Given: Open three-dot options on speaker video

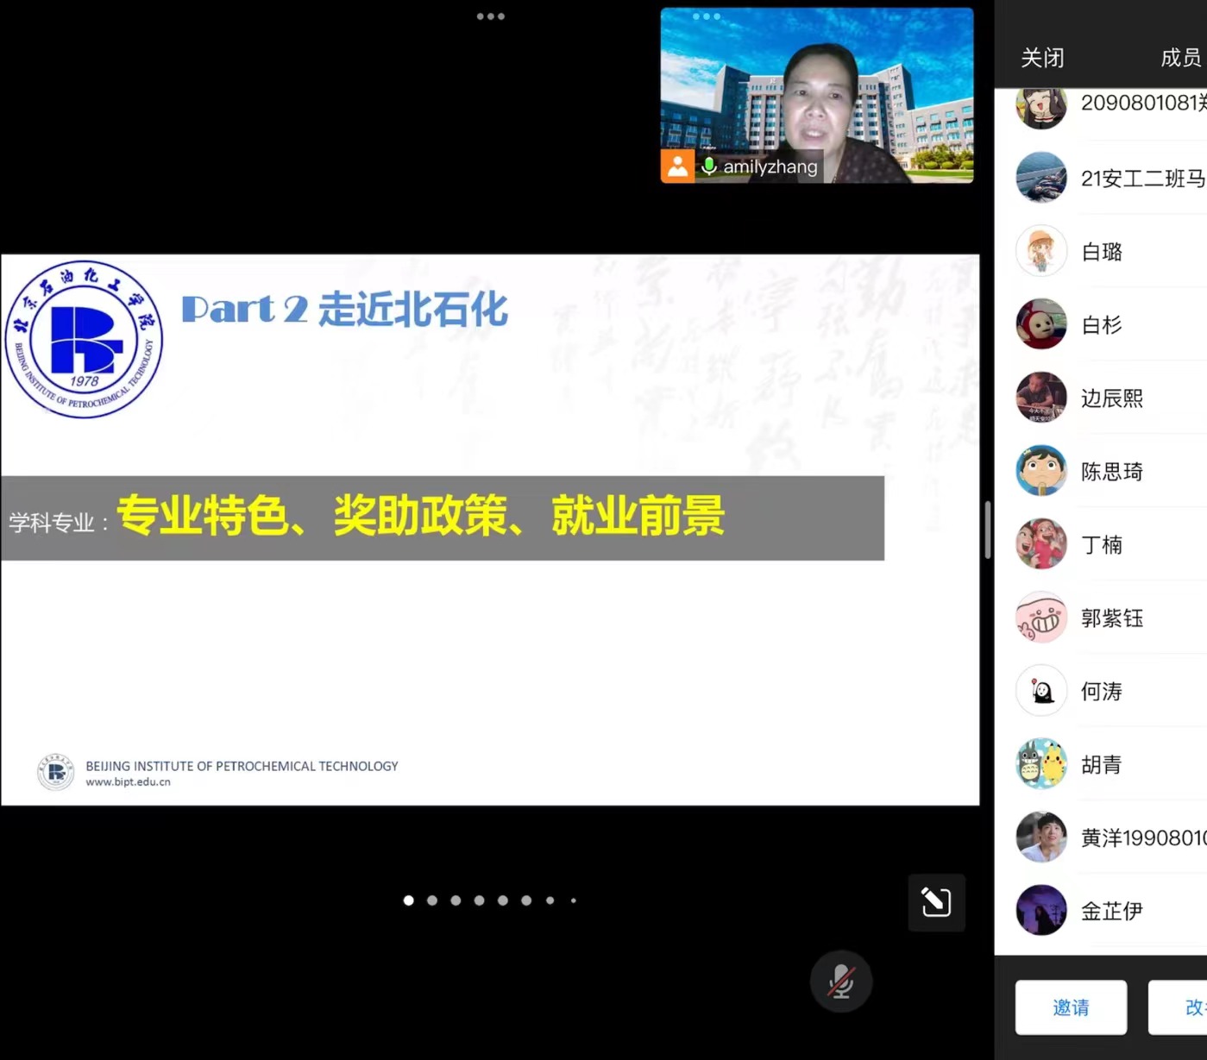Looking at the screenshot, I should [x=706, y=16].
